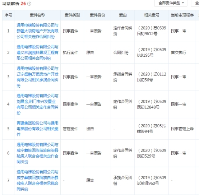Open case link with 新疆太领房地产开发有限公司

[37, 31]
